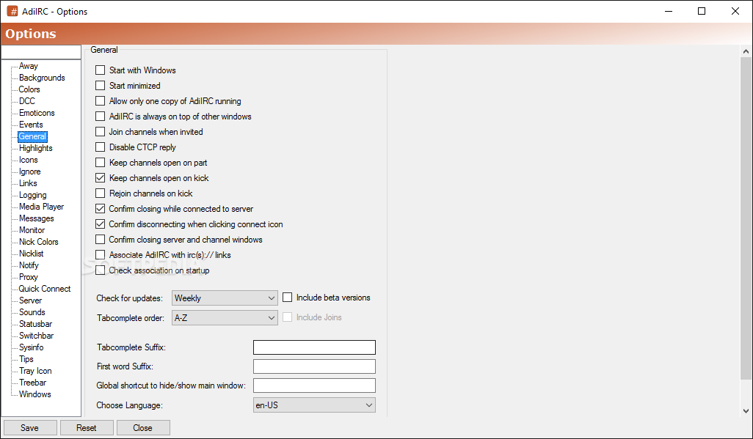
Task: Select Nicklist in the tree
Action: point(32,254)
